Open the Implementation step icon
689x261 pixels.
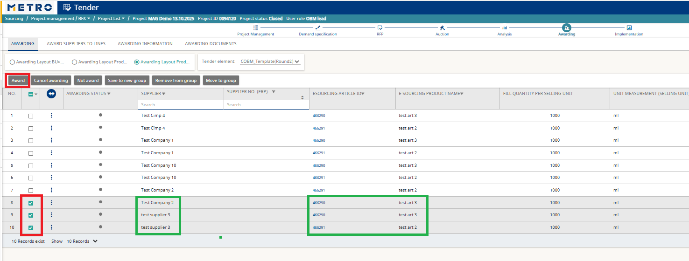(x=629, y=28)
